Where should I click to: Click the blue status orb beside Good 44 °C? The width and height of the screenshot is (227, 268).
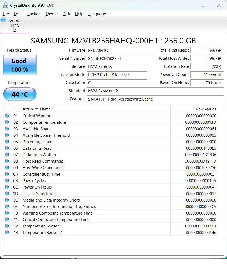pyautogui.click(x=3, y=20)
